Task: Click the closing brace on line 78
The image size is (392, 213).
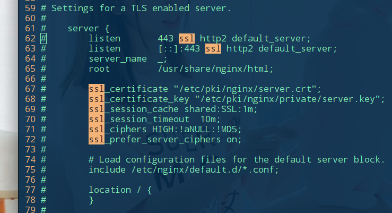Action: (x=91, y=200)
